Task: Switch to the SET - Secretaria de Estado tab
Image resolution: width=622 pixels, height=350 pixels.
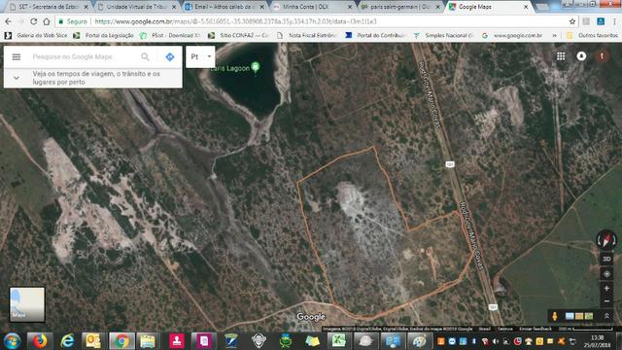Action: coord(47,7)
